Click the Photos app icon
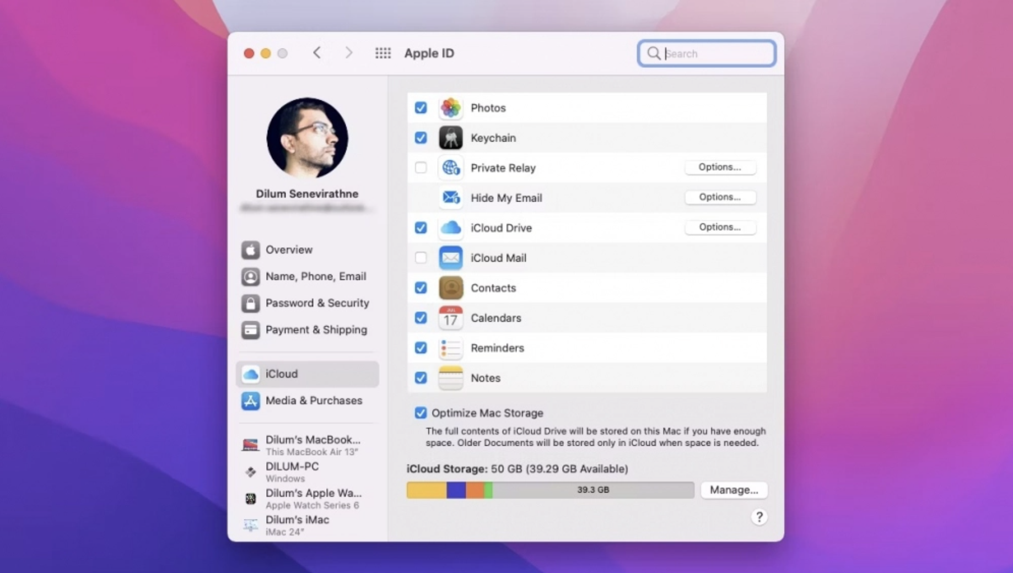This screenshot has width=1013, height=573. (450, 108)
